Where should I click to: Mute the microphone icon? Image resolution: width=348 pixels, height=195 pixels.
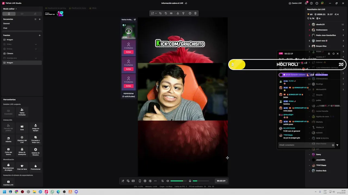[190, 181]
